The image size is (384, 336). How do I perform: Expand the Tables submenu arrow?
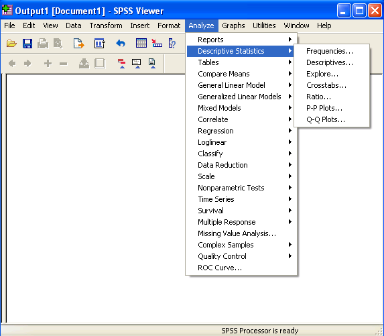tap(290, 62)
